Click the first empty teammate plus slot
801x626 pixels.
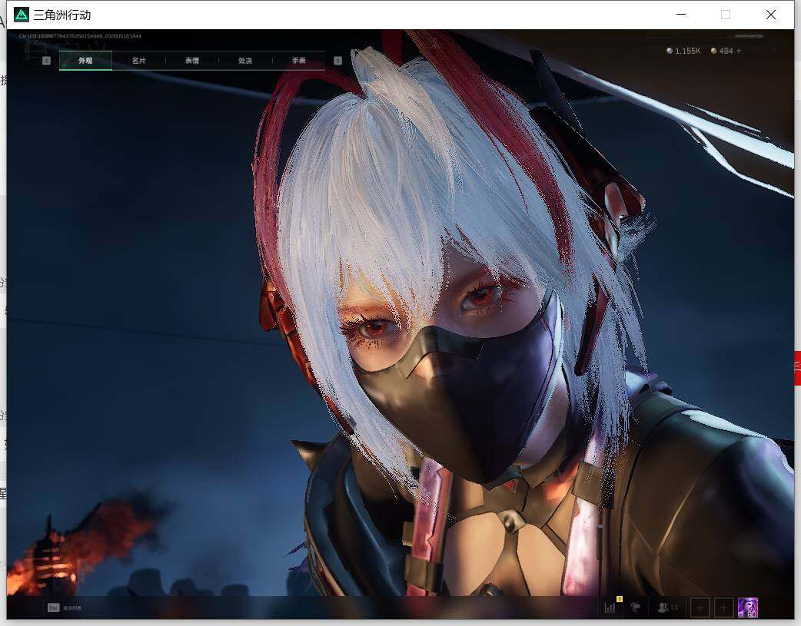[700, 608]
